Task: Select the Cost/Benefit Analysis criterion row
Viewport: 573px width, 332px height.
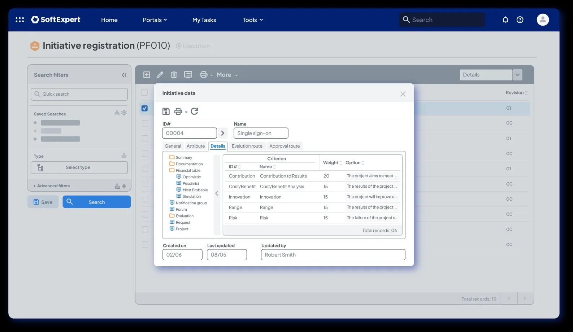Action: (312, 187)
